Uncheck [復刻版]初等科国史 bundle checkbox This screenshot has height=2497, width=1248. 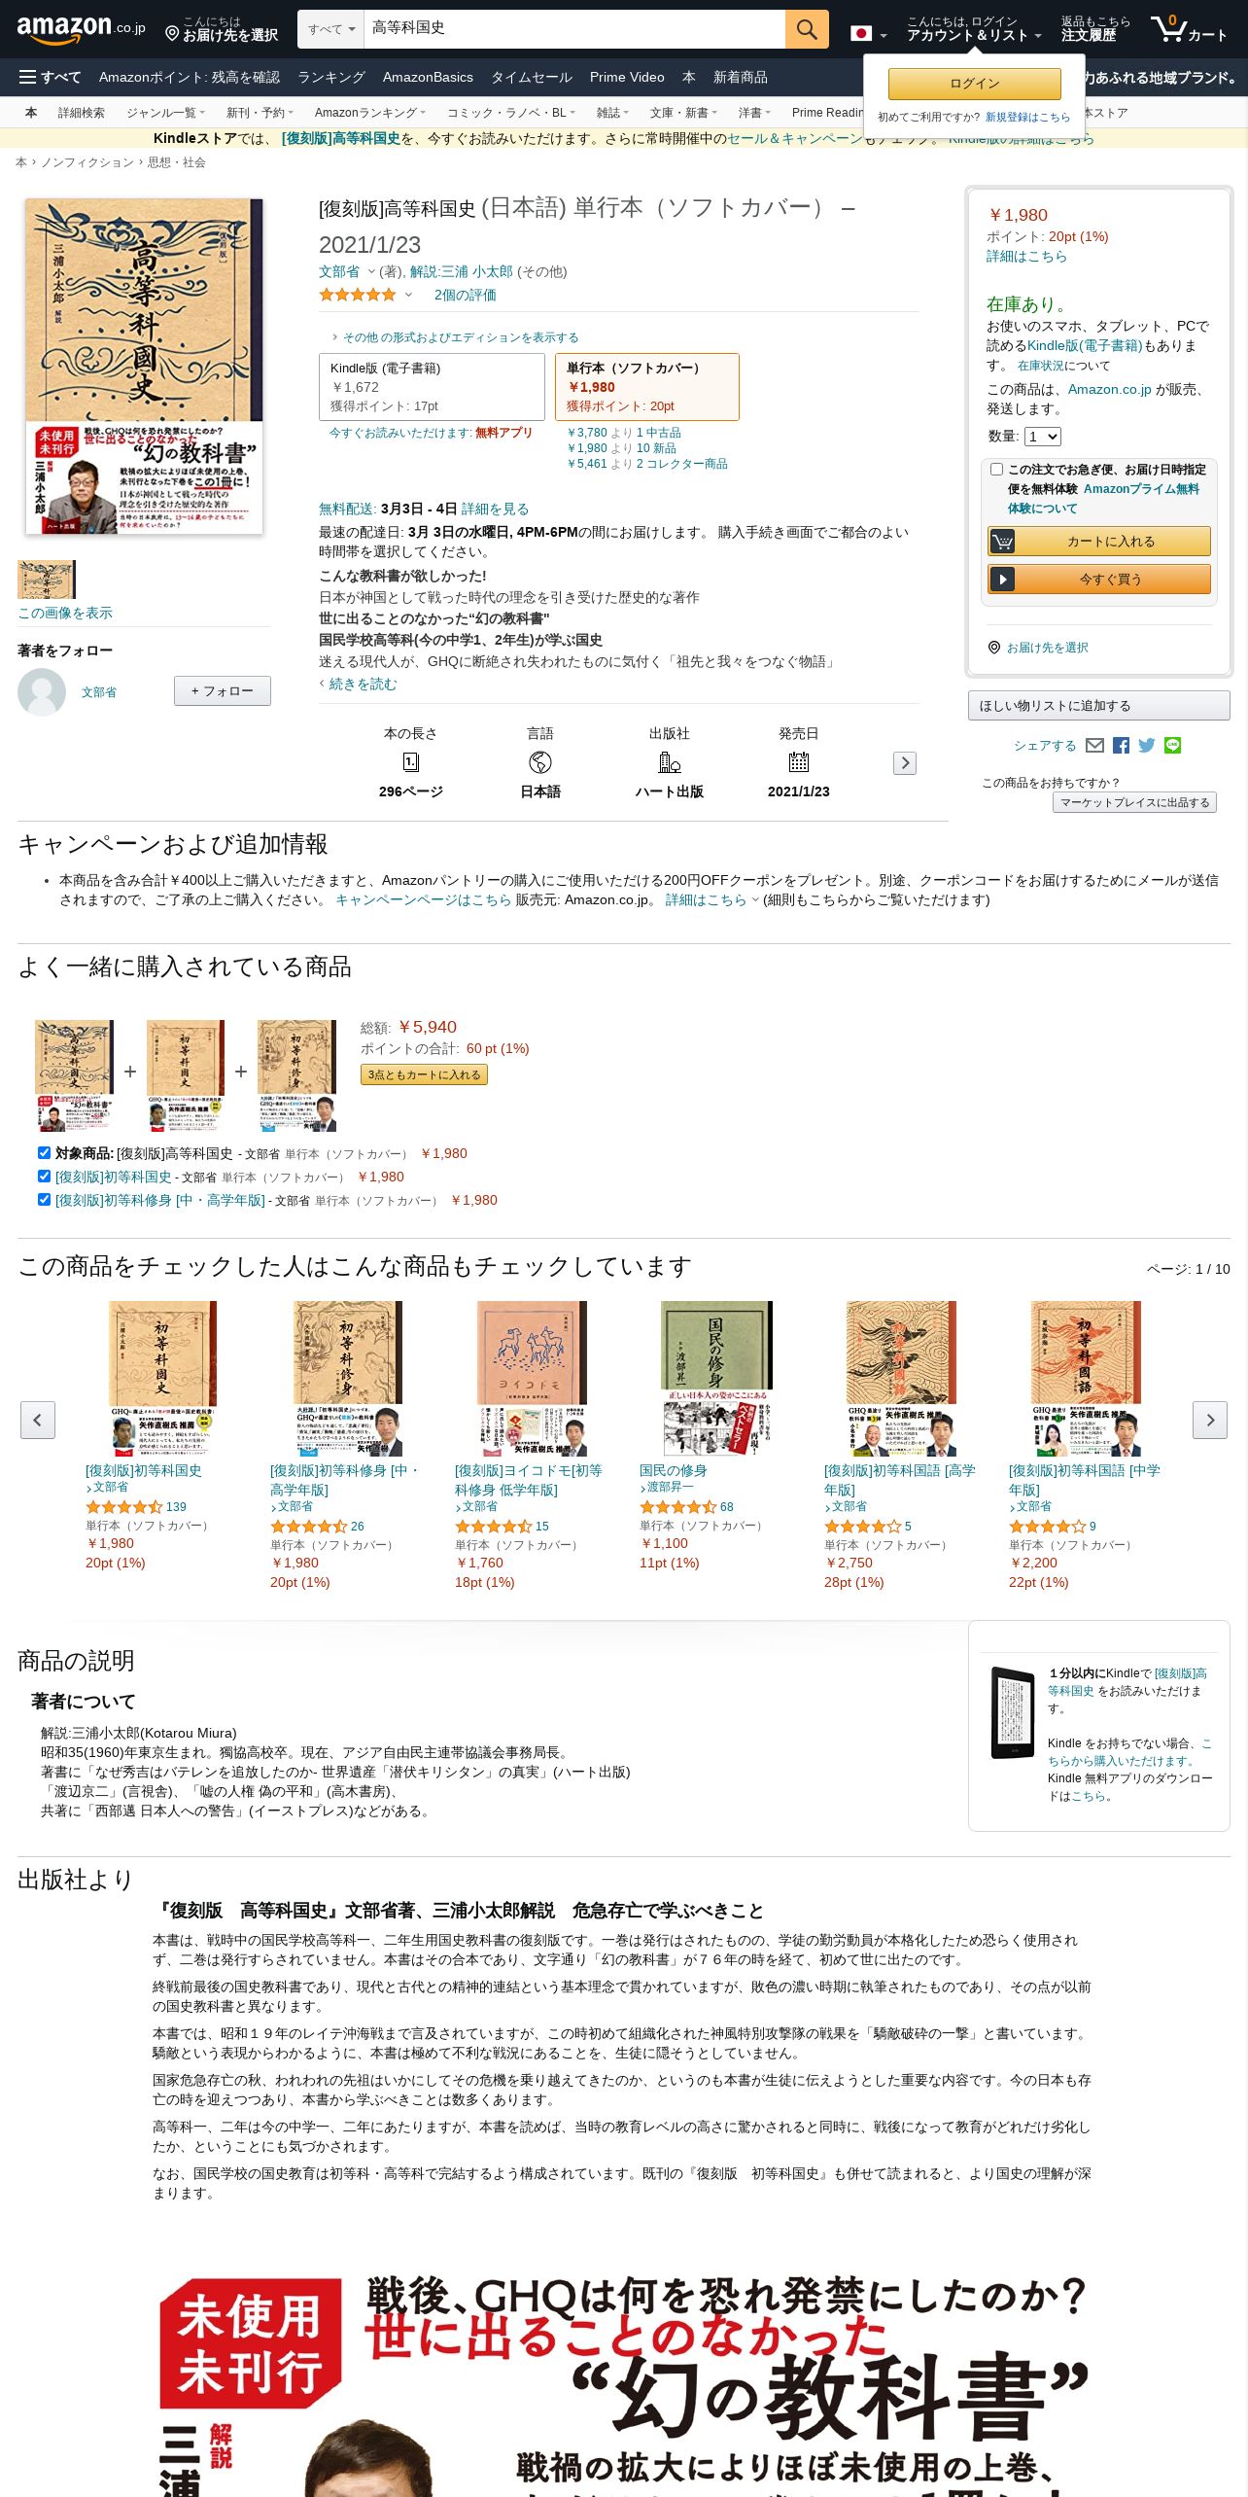tap(44, 1177)
